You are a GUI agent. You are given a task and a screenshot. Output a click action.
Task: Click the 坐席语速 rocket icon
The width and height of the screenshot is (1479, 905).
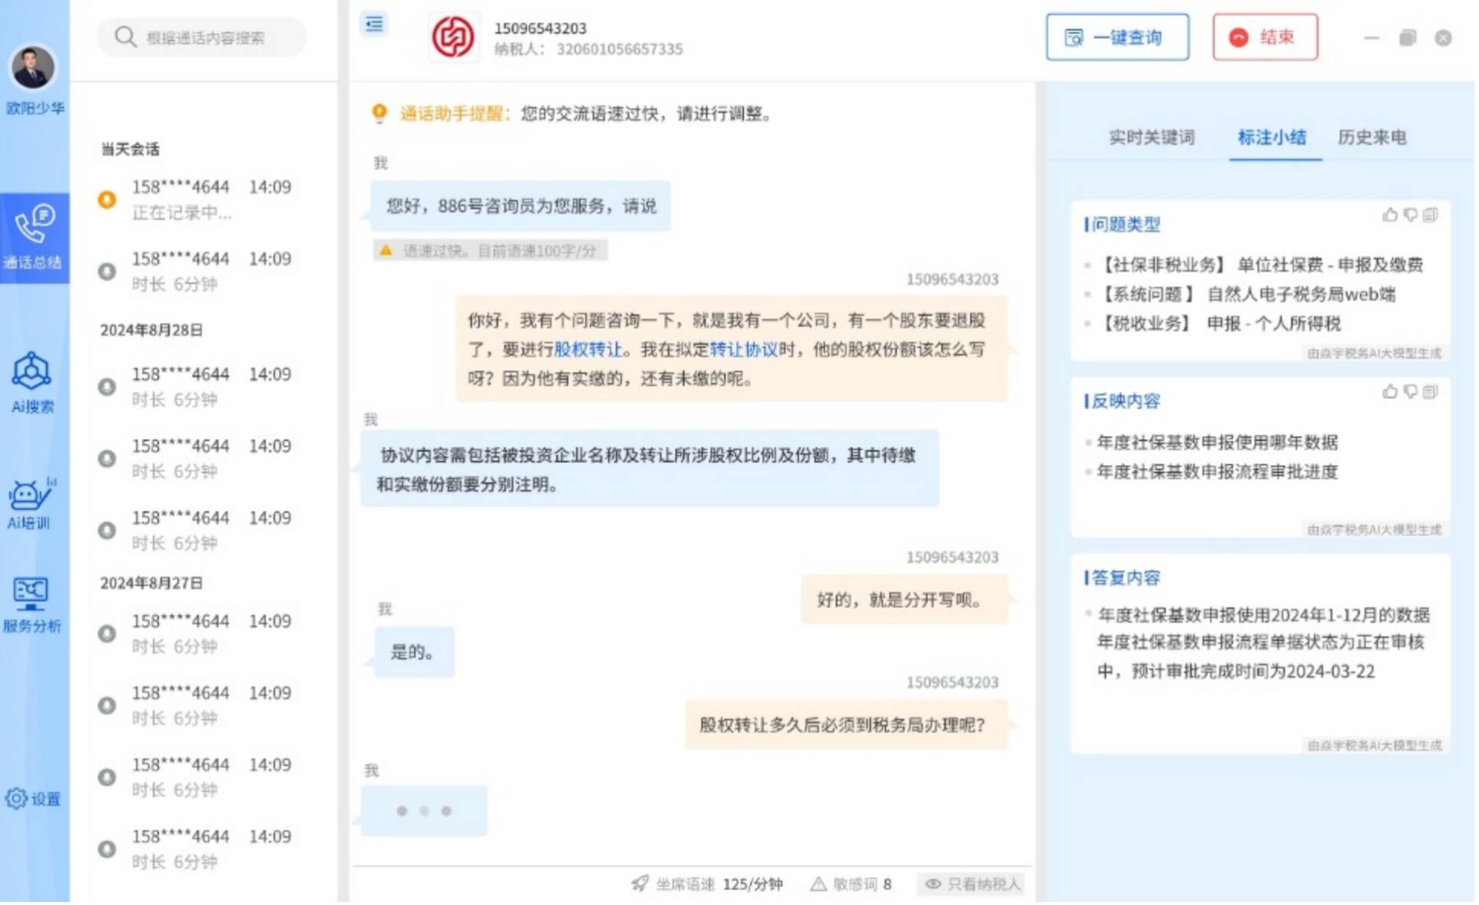639,884
